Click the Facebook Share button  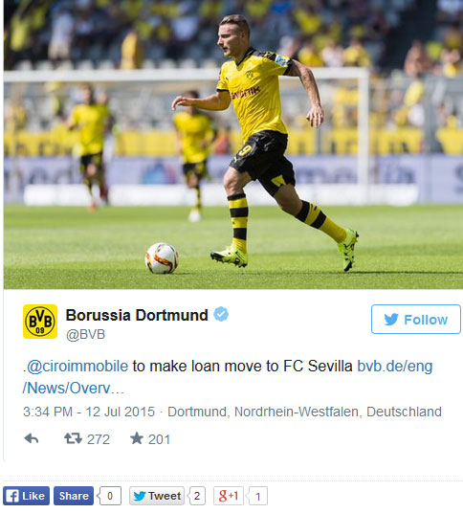[74, 496]
